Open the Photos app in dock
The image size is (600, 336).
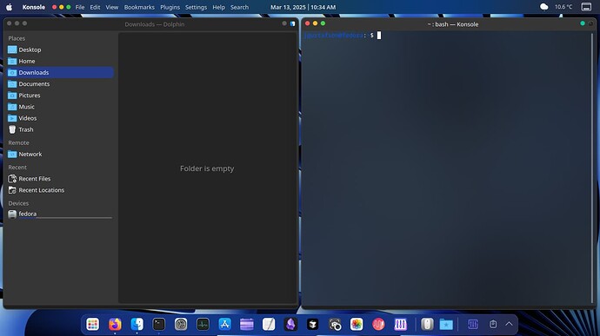coord(357,324)
